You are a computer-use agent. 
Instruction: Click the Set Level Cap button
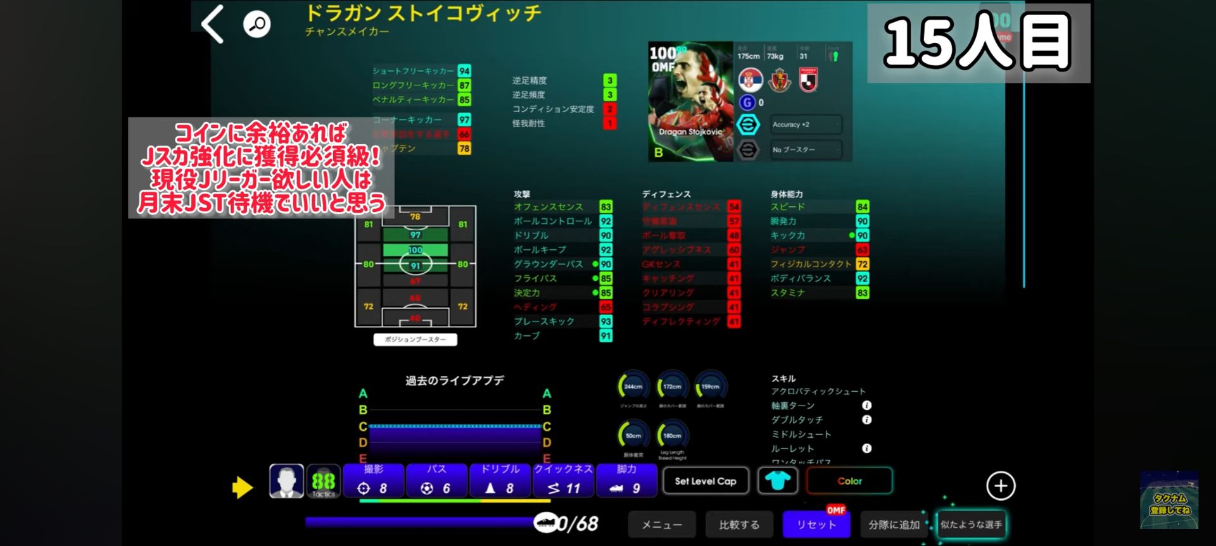[706, 481]
